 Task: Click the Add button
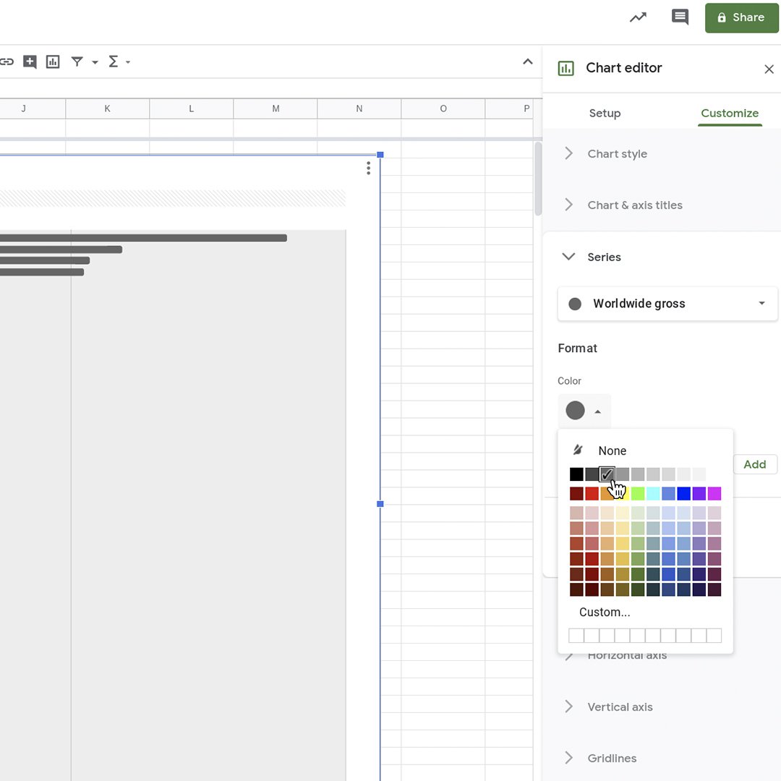coord(754,464)
